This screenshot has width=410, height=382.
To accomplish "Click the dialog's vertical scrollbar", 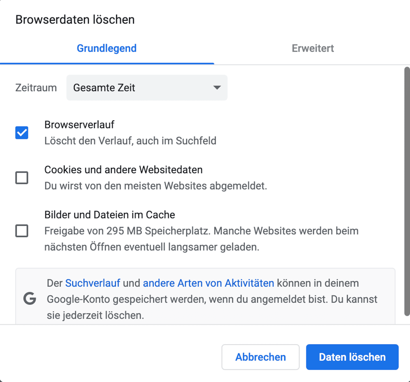I will pyautogui.click(x=407, y=191).
